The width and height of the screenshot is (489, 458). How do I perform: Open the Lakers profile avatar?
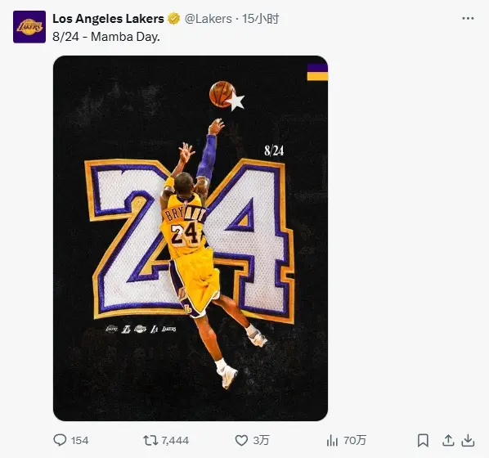(x=29, y=27)
